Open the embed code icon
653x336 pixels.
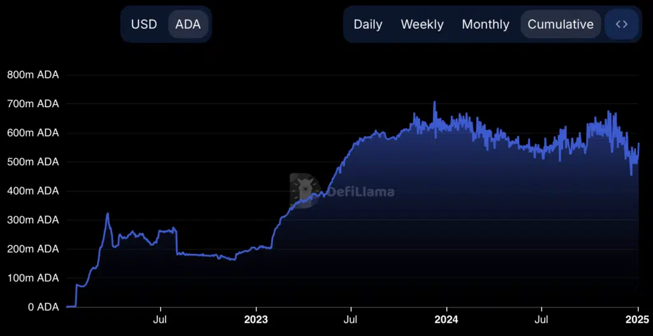[x=622, y=24]
